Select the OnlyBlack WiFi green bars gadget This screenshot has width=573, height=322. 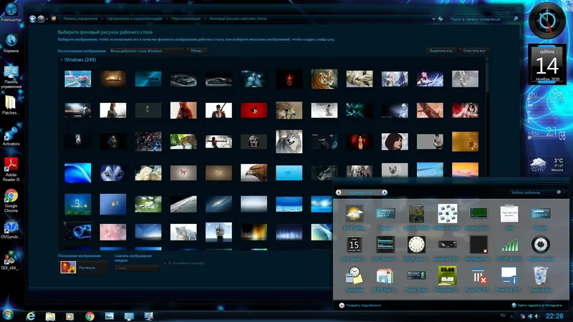pyautogui.click(x=509, y=248)
